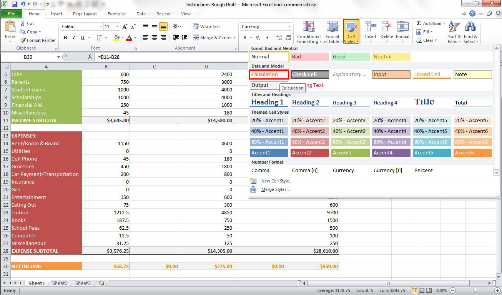Open the font name Calibri dropdown
This screenshot has height=295, width=502.
click(101, 27)
